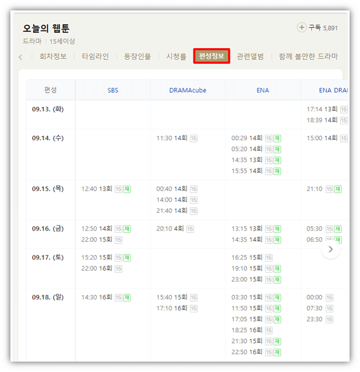Image resolution: width=360 pixels, height=372 pixels.
Task: Go to previous tabs with left chevron
Action: point(20,57)
